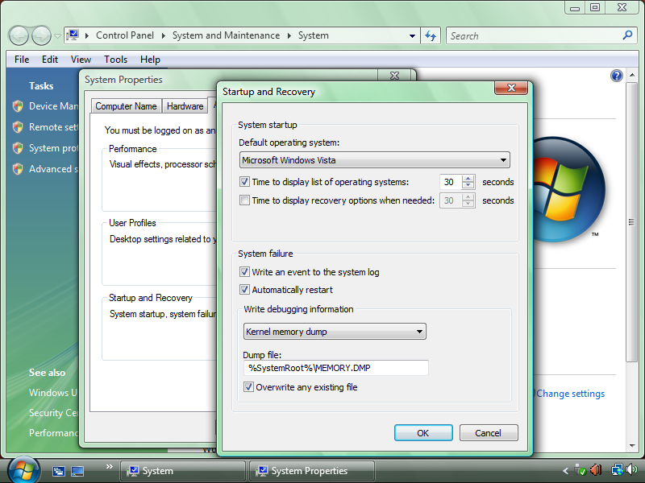Open the Edit menu

[50, 60]
